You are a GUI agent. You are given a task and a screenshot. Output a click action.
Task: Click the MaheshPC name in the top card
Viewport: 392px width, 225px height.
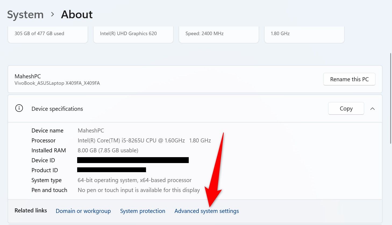coord(28,76)
